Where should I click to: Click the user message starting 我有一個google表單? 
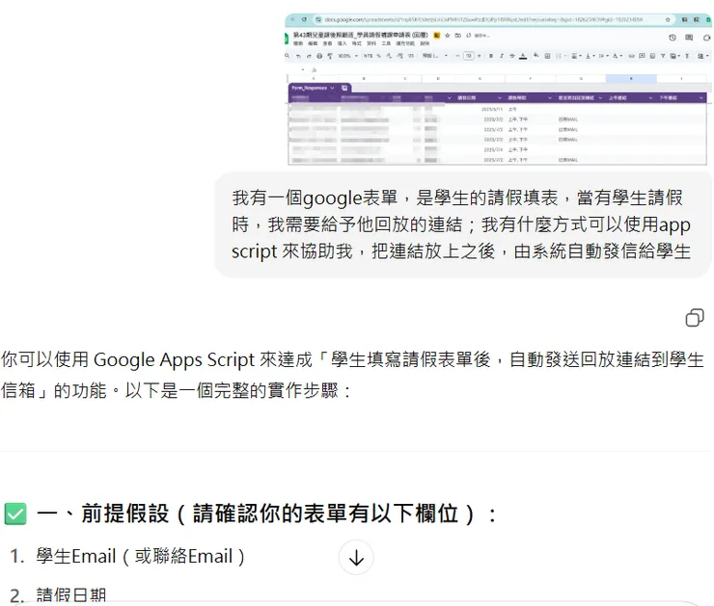coord(462,224)
